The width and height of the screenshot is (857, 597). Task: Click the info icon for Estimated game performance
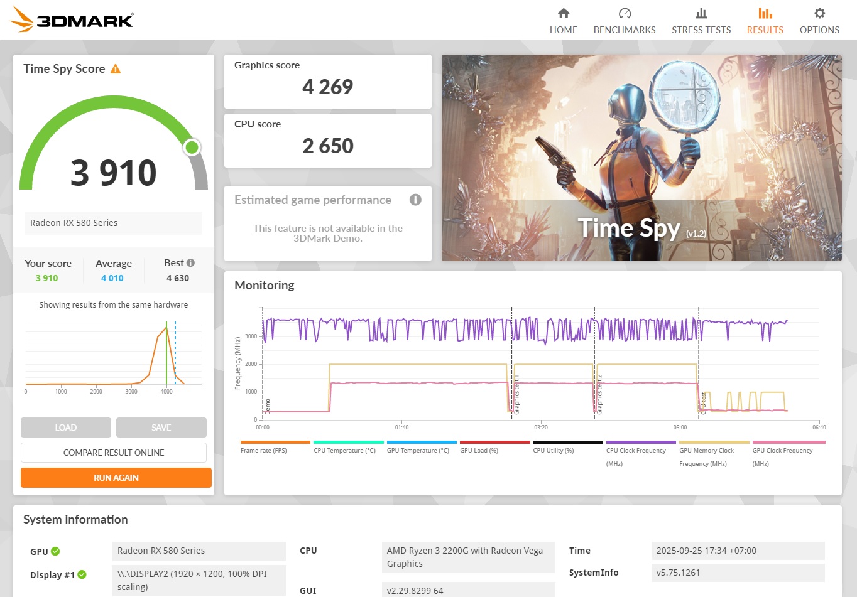coord(415,200)
